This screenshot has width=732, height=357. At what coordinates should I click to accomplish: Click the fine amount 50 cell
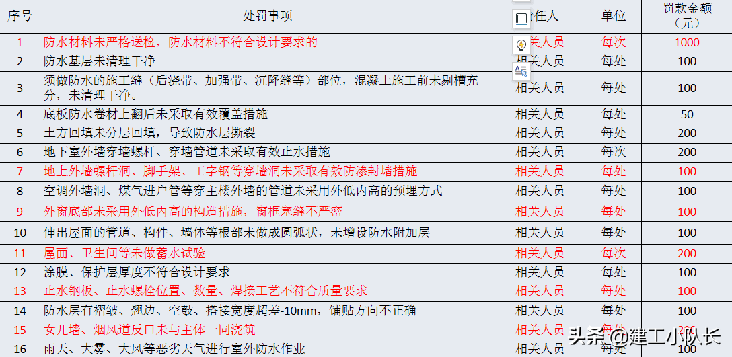click(687, 114)
